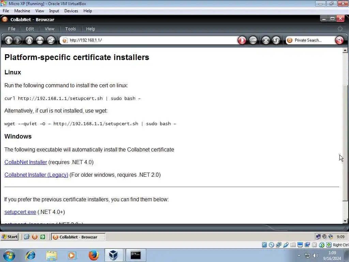349x262 pixels.
Task: Open the command prompt from the host taskbar
Action: point(136,255)
